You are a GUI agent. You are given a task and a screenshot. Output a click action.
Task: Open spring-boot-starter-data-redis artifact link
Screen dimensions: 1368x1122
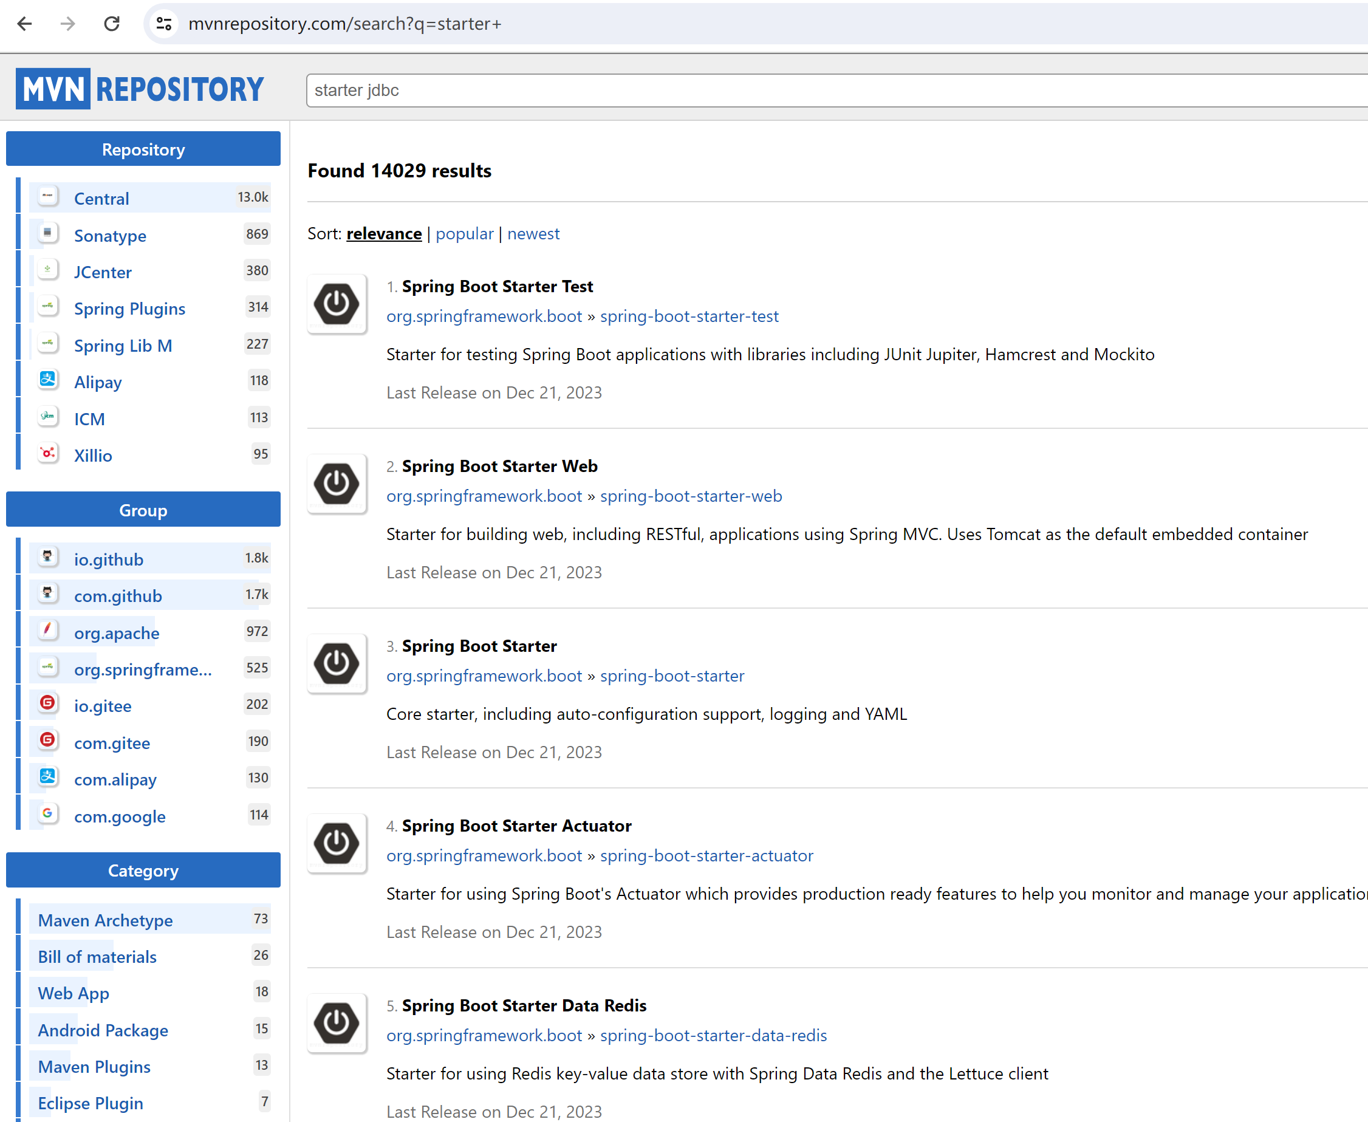[x=713, y=1035]
